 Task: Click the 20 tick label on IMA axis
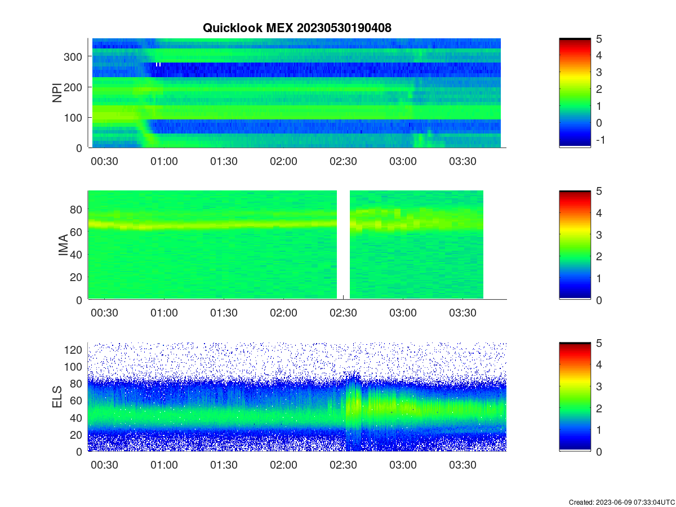click(77, 277)
